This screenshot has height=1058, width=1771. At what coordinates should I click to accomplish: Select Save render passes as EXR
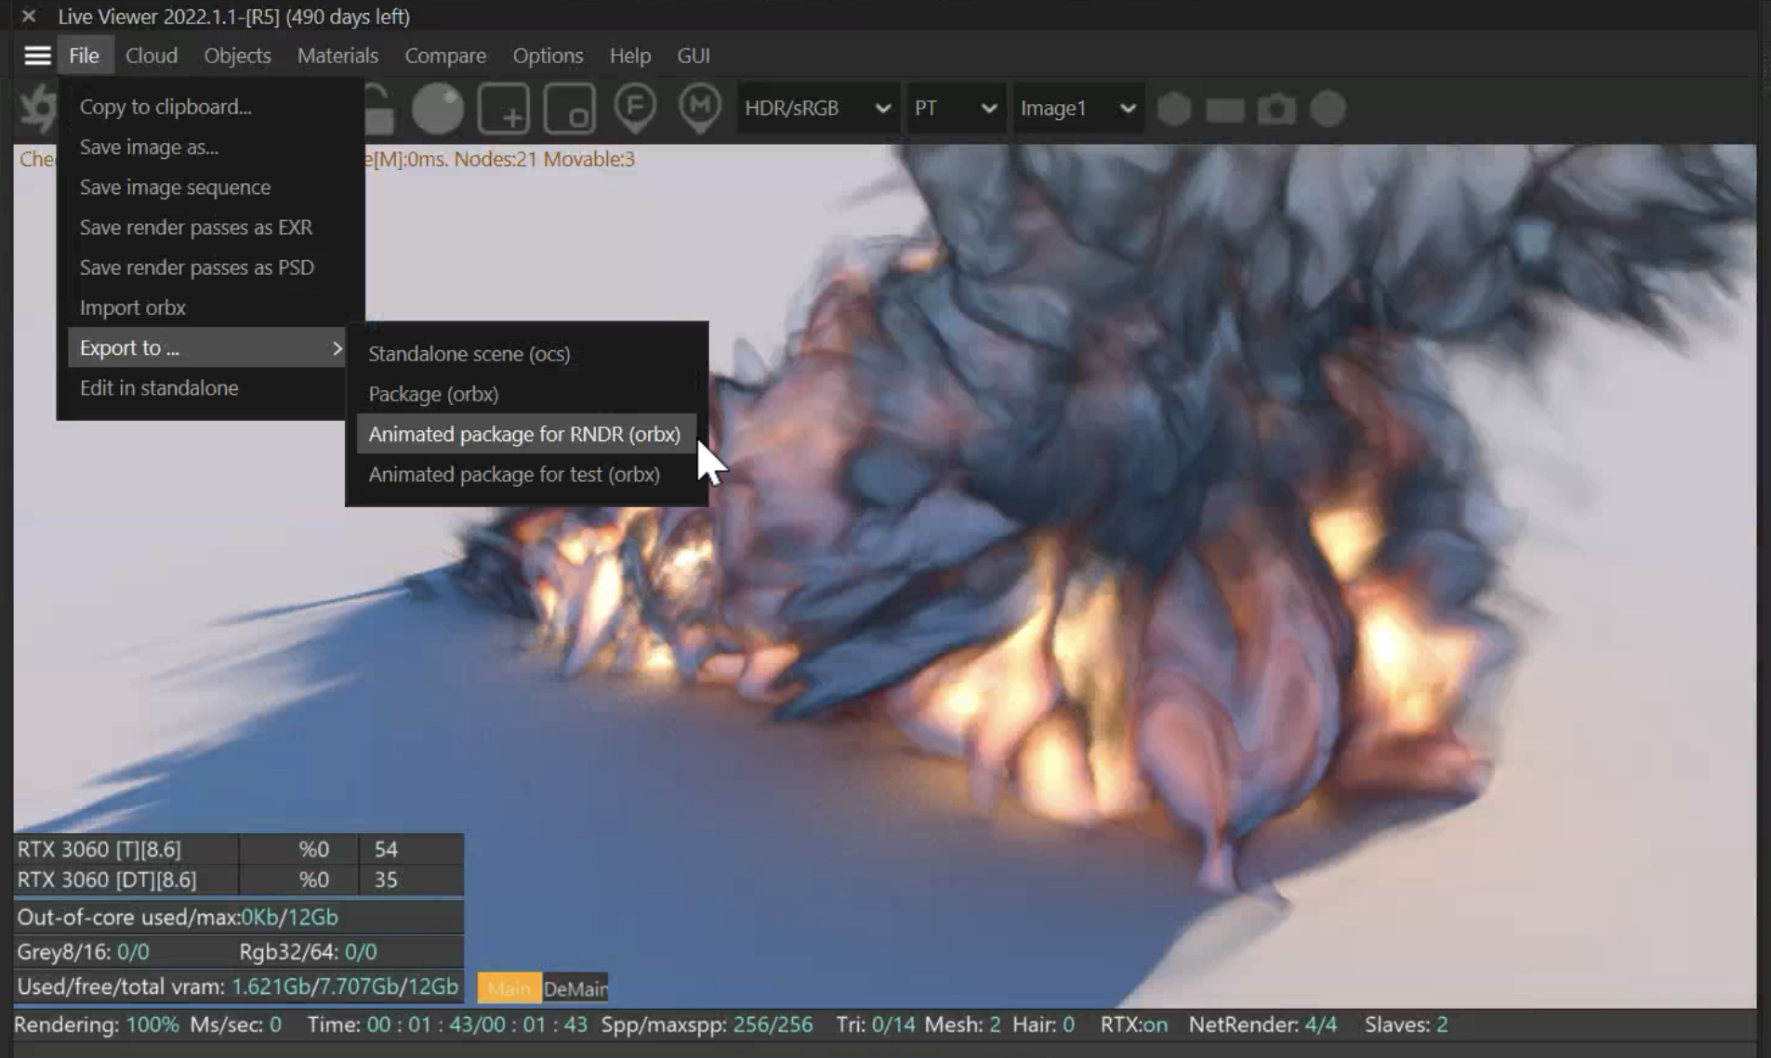[196, 228]
